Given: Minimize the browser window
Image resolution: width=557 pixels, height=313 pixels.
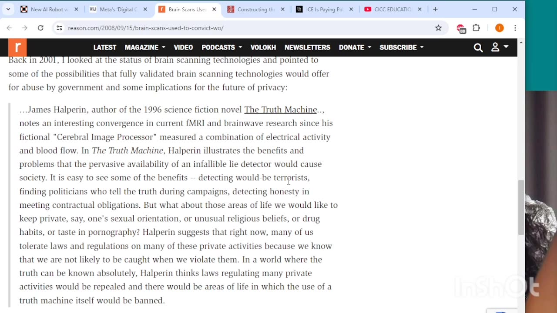Looking at the screenshot, I should [475, 9].
